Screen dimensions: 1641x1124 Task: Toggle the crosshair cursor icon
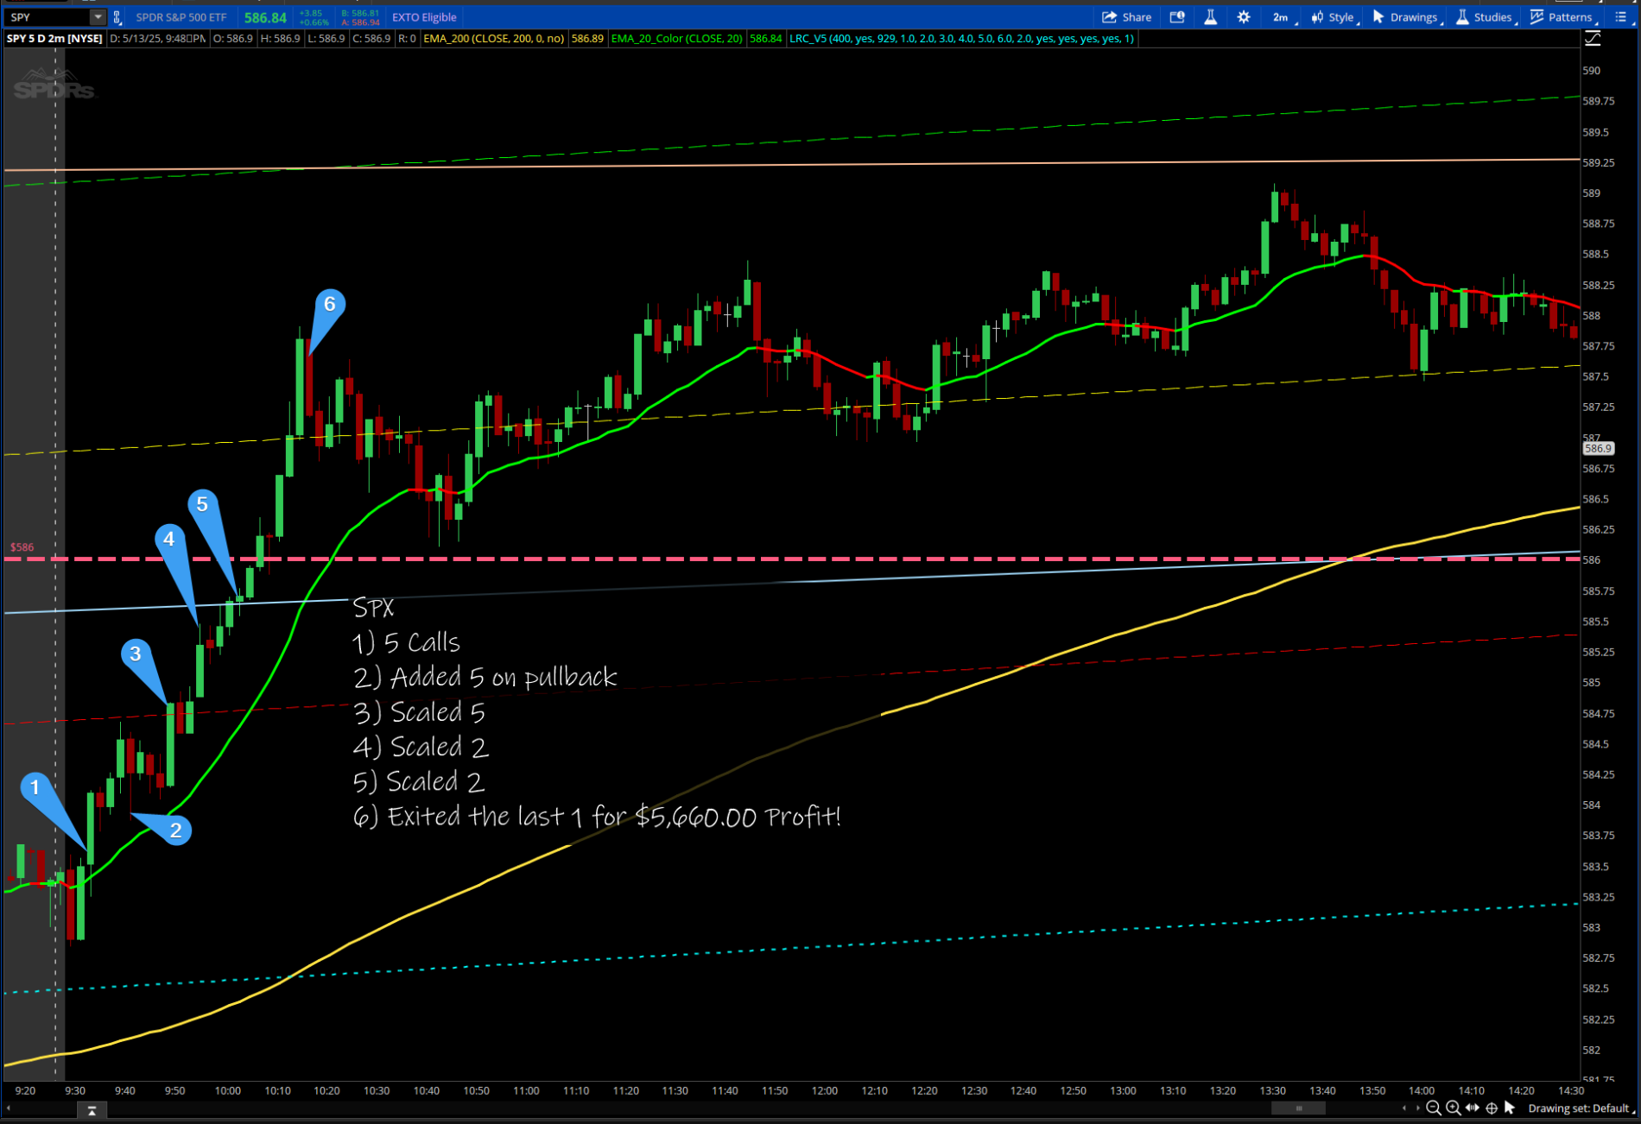click(x=1492, y=1108)
